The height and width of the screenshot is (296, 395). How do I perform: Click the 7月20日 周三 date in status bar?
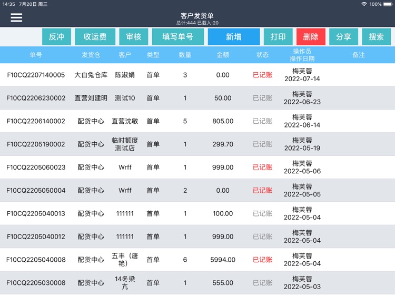pos(33,4)
